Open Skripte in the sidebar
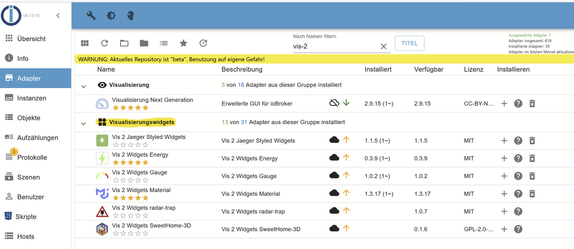 35,216
